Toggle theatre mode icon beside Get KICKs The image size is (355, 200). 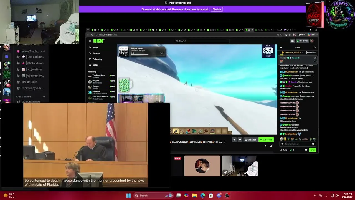tap(292, 41)
